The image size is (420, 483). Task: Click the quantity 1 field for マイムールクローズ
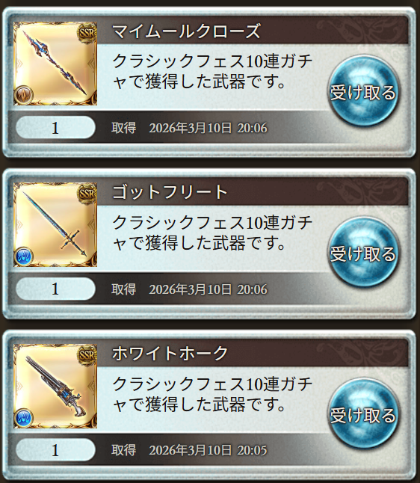[55, 128]
